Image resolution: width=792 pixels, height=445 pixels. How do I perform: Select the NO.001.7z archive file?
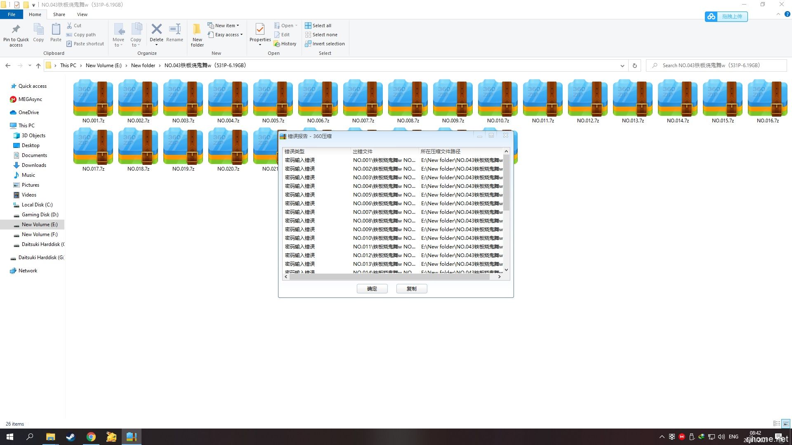tap(94, 101)
